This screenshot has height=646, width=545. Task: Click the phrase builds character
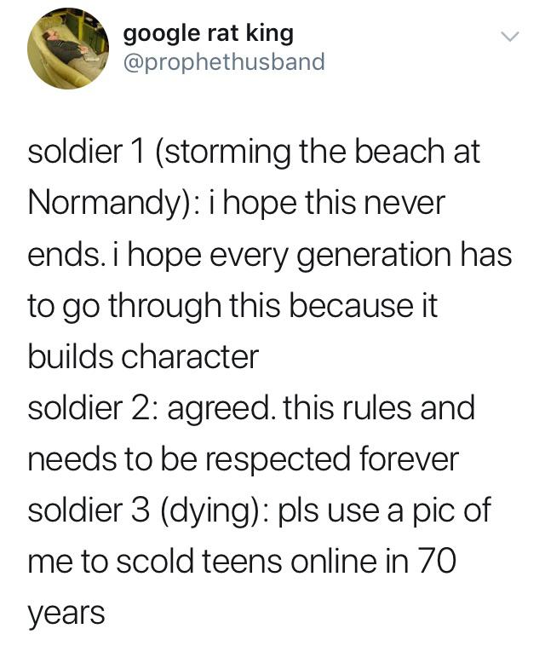143,356
